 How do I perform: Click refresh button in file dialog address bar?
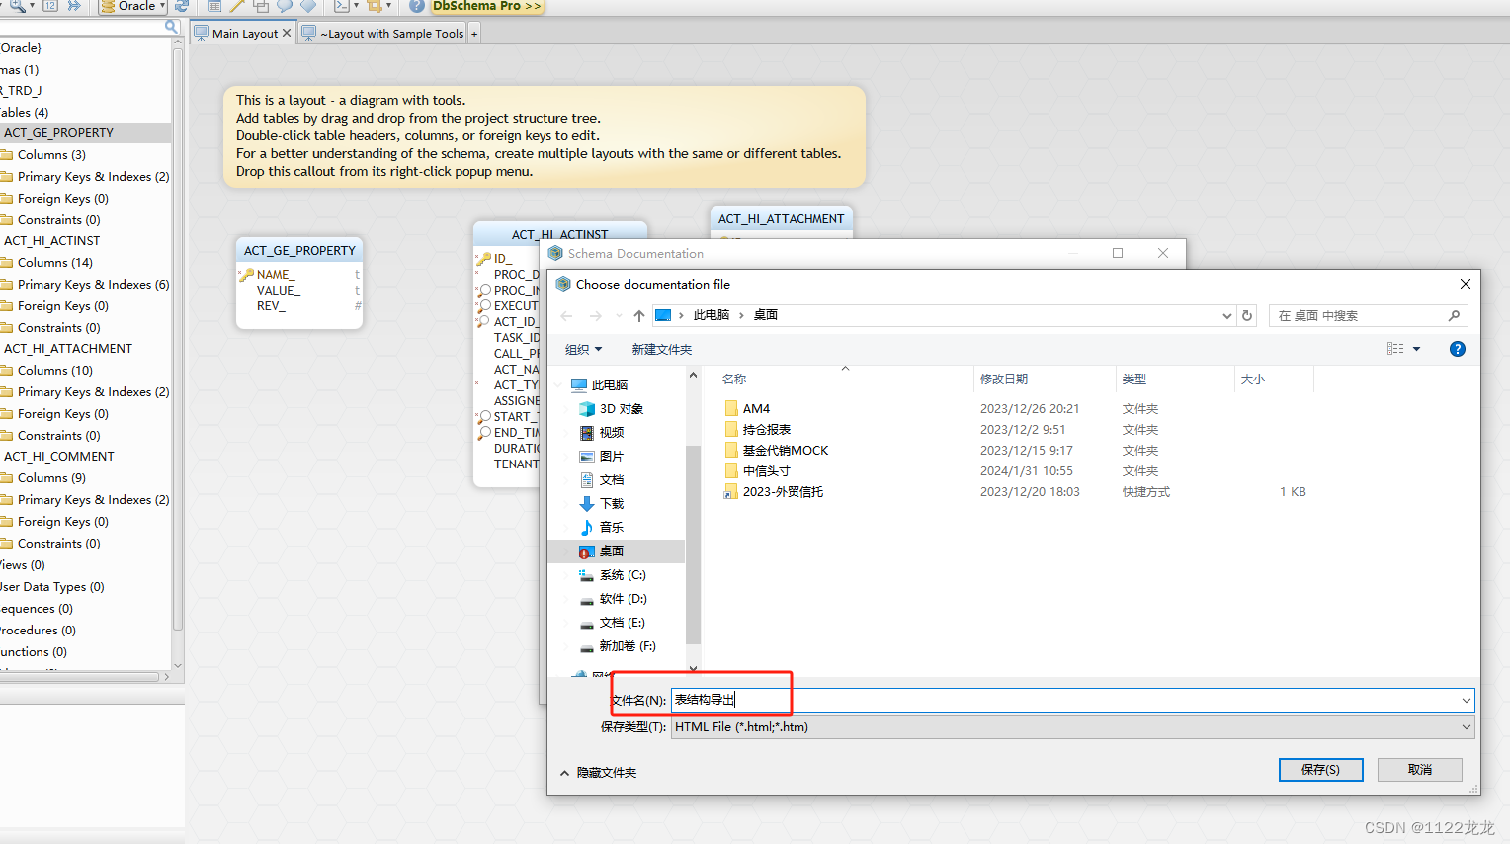point(1247,316)
